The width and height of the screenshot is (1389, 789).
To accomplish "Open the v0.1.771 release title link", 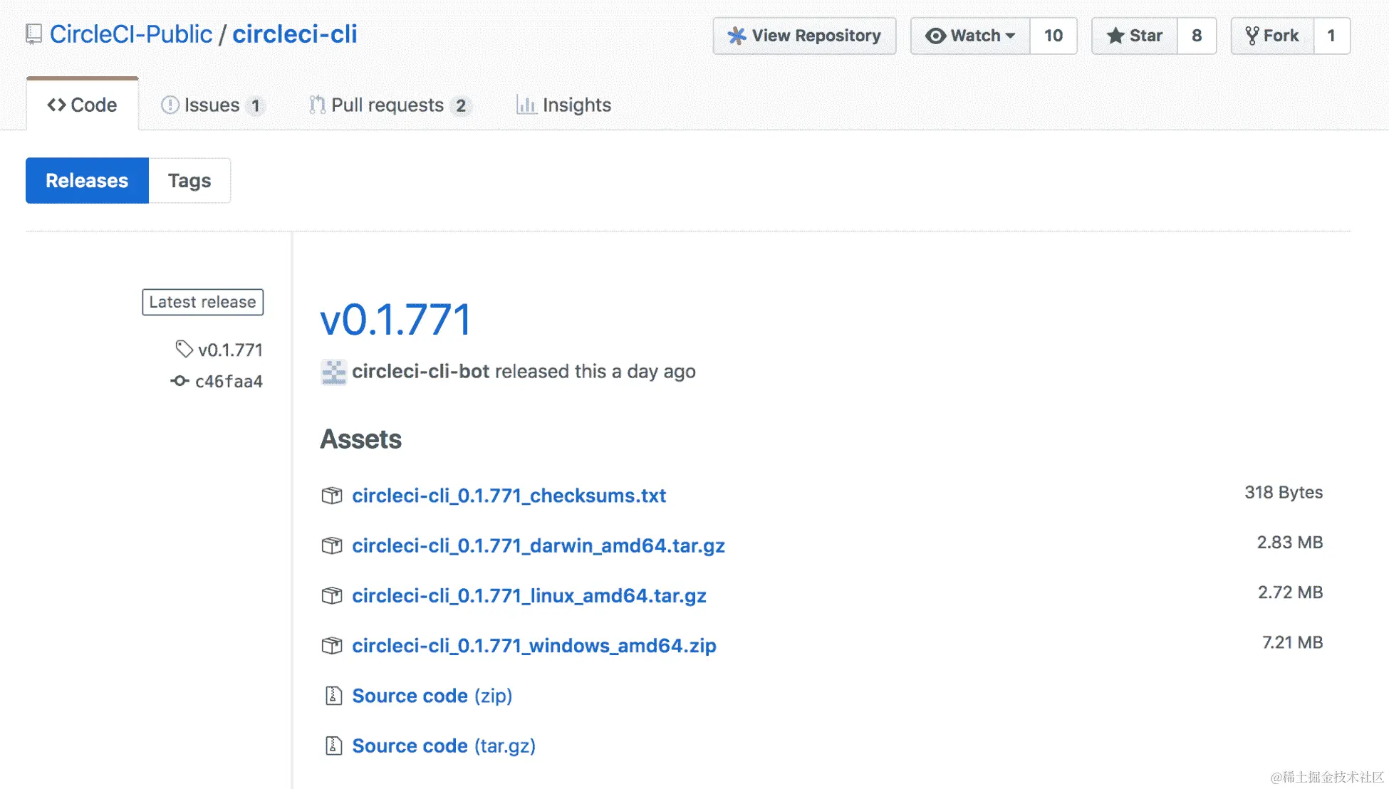I will [x=395, y=320].
